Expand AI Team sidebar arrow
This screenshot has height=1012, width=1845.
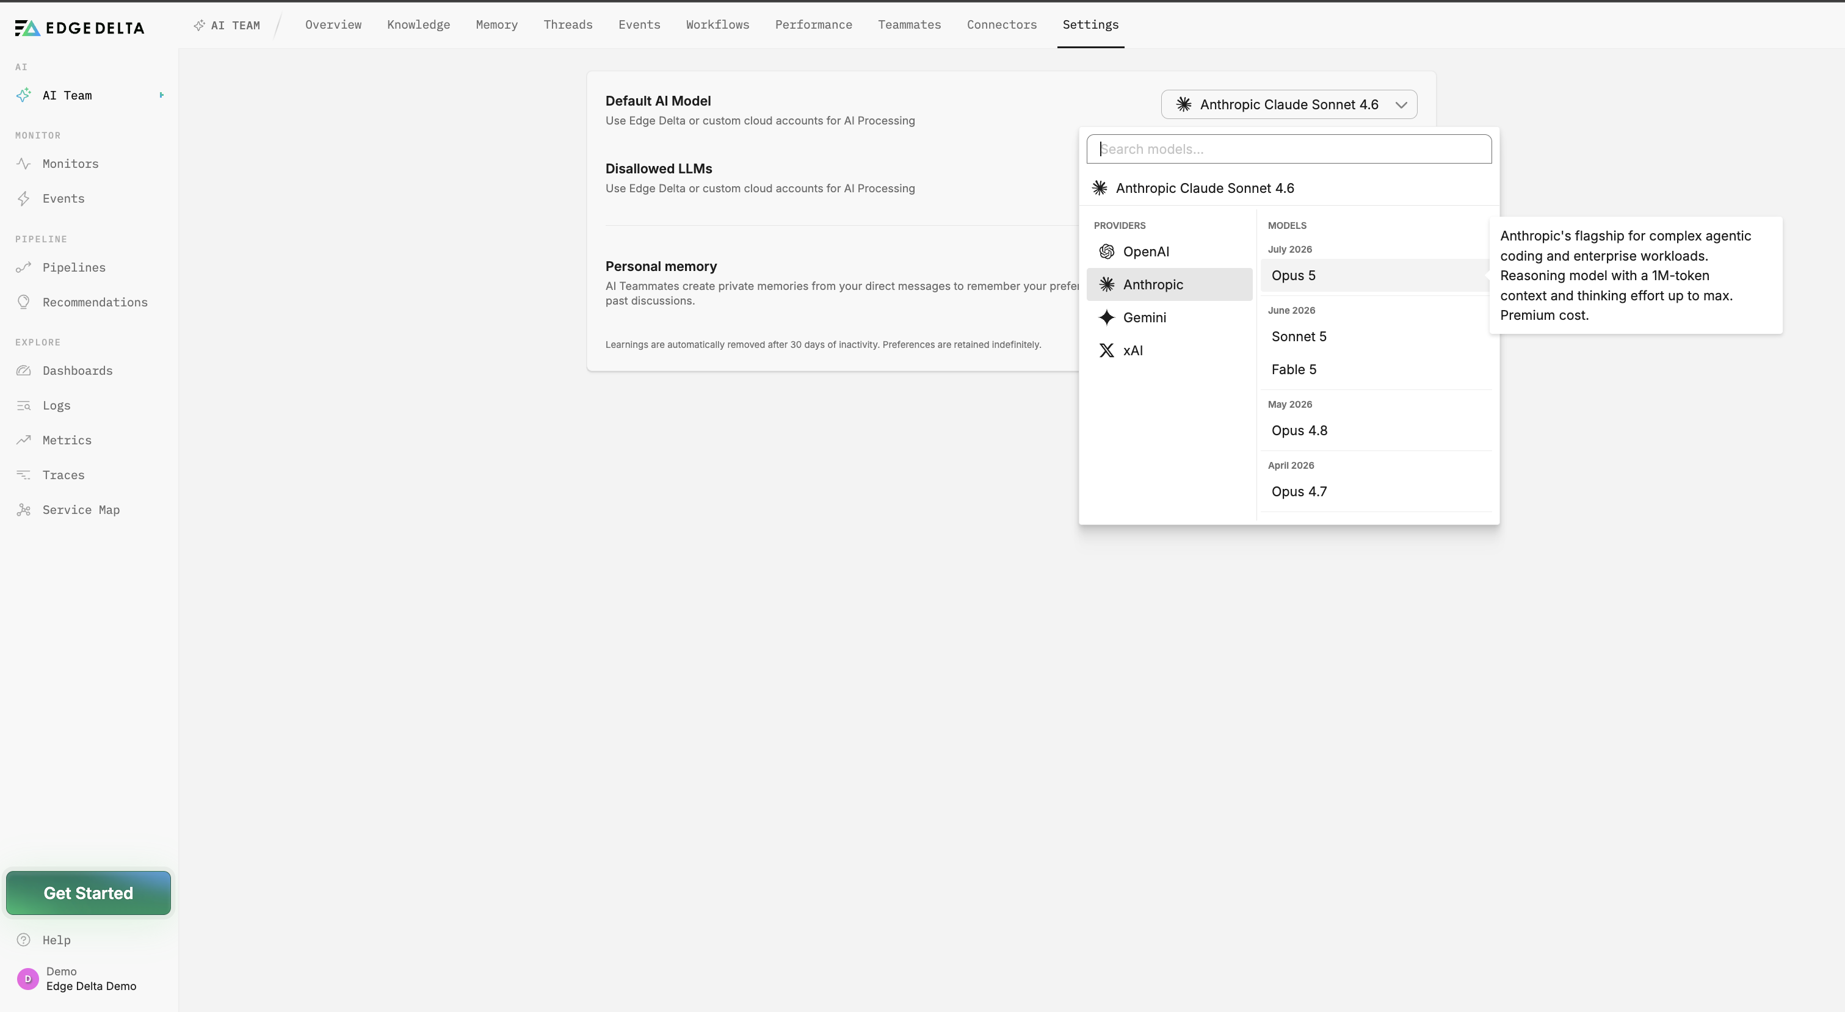point(161,95)
